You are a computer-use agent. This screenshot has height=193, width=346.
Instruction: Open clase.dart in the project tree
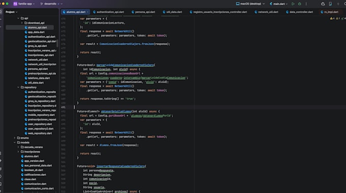point(30,179)
